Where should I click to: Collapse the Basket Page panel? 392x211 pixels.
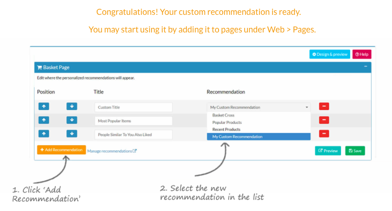click(365, 66)
